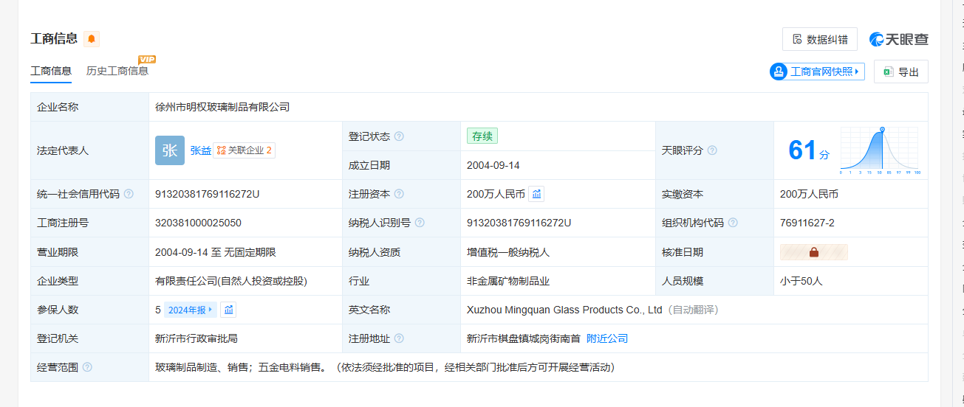
Task: Click help icon next to 天眼评分
Action: coord(712,150)
